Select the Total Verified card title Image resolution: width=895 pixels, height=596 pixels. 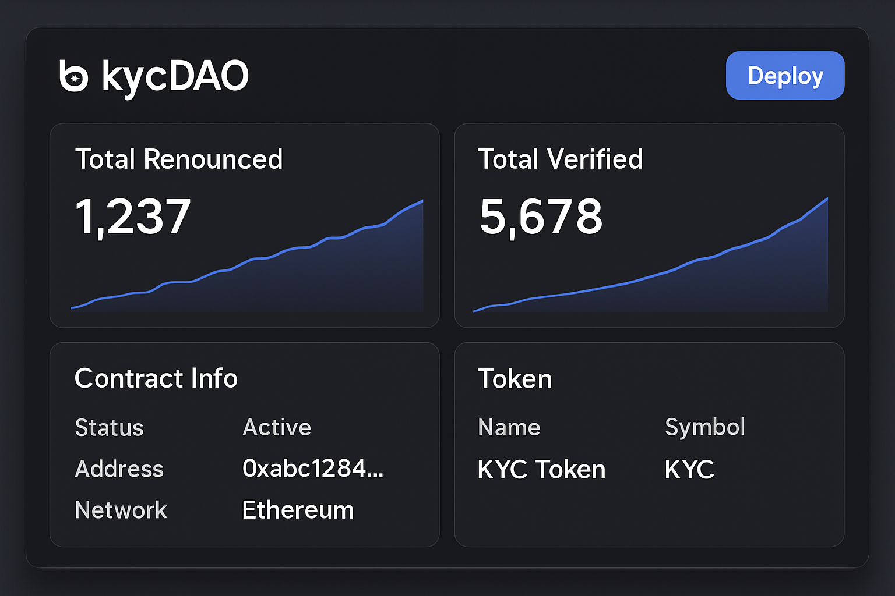click(560, 159)
